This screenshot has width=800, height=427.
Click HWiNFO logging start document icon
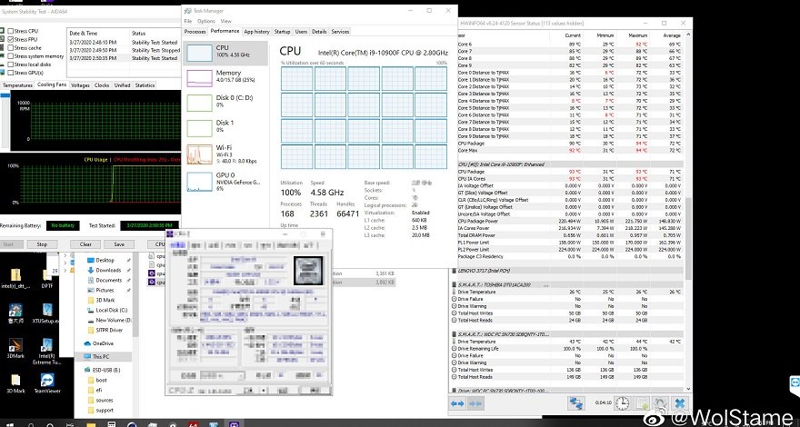(x=642, y=403)
